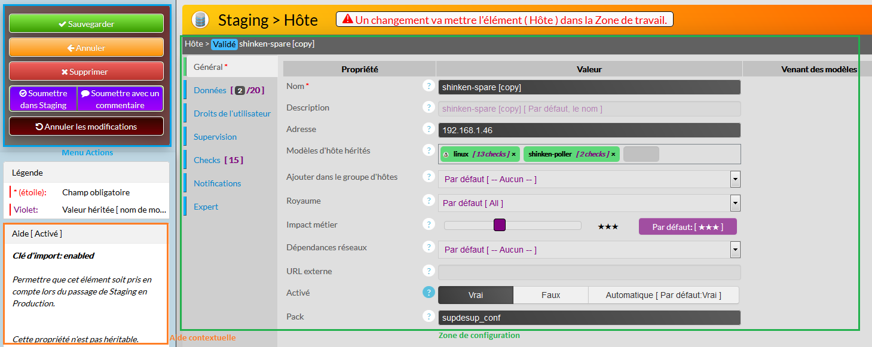The image size is (872, 347).
Task: Click the Impact métier slider handle
Action: point(500,225)
